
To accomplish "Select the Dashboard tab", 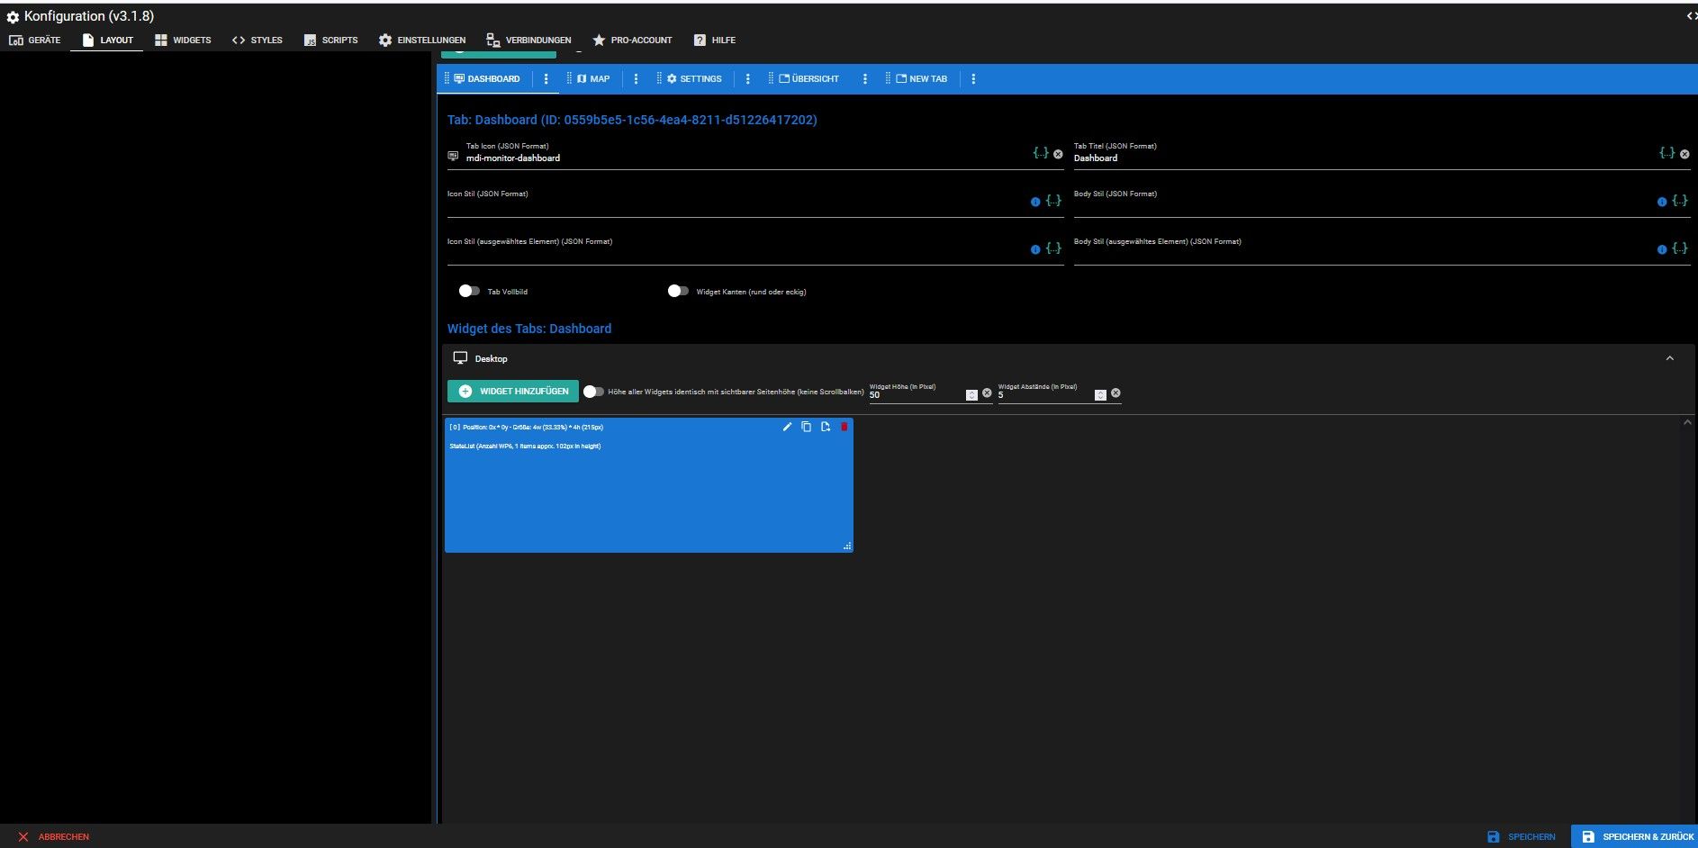I will pos(487,79).
